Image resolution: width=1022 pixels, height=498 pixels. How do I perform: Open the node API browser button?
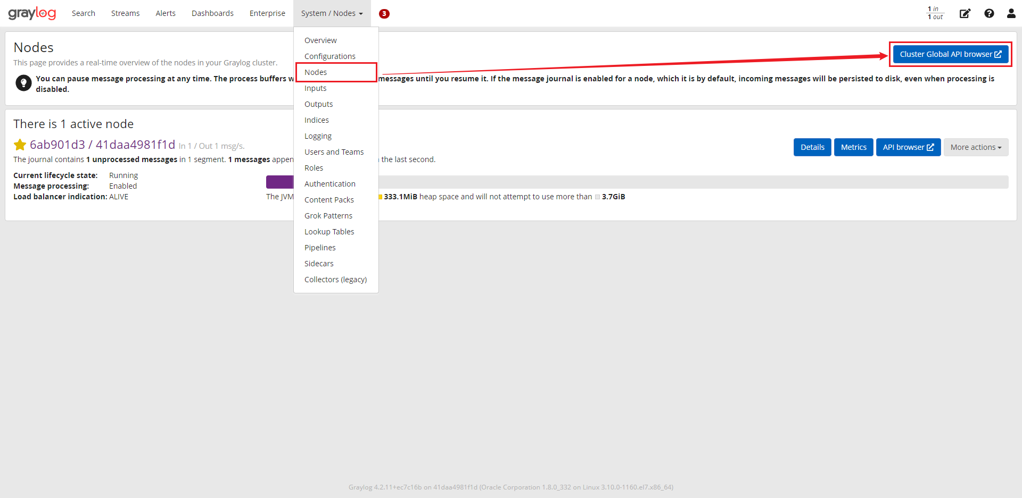(909, 147)
